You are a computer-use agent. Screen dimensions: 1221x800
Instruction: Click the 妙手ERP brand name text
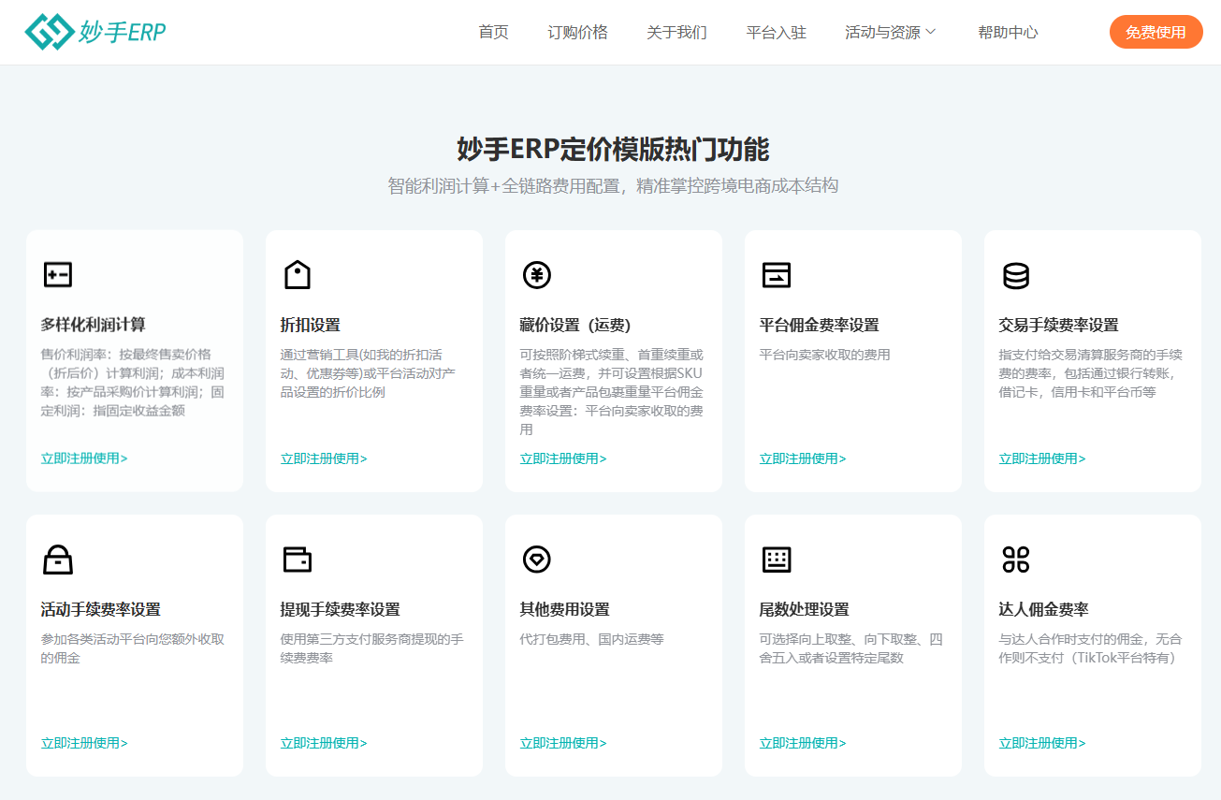click(x=123, y=33)
